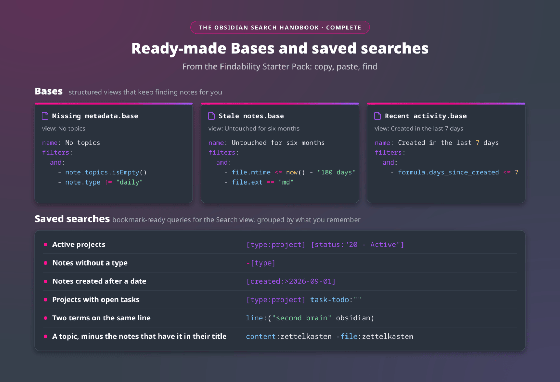Click the 'Saved searches' section heading
The image size is (560, 382).
[72, 219]
